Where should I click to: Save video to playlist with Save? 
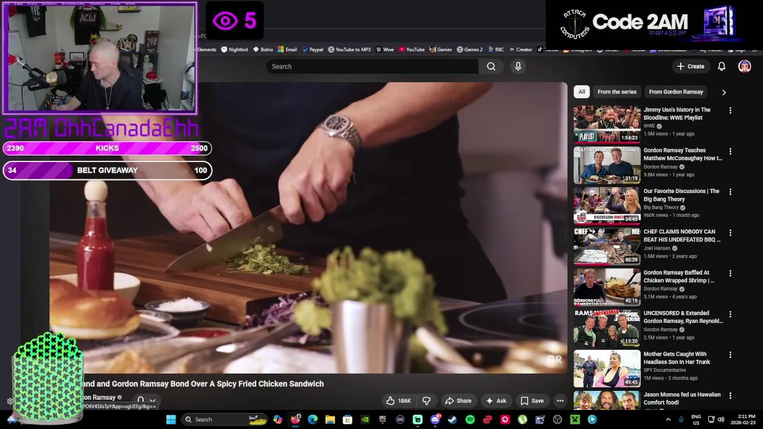point(532,401)
